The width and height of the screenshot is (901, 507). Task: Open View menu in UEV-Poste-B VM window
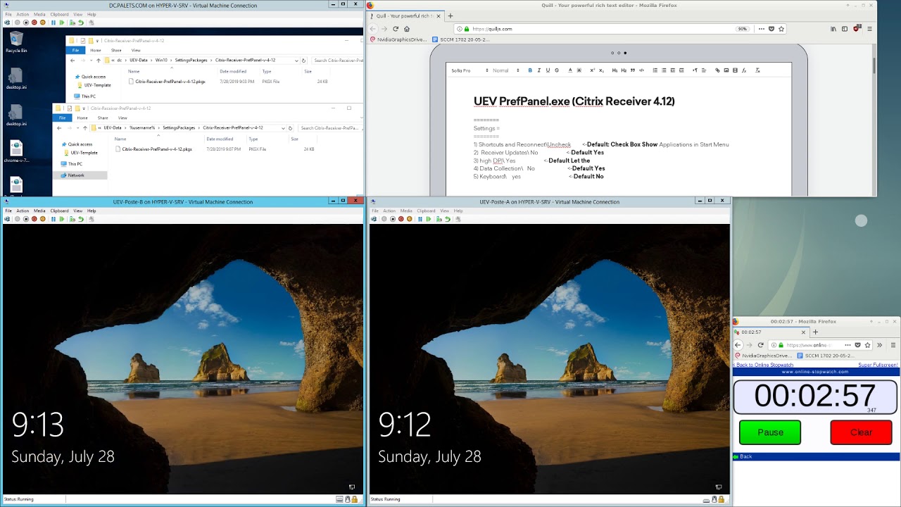pos(78,211)
